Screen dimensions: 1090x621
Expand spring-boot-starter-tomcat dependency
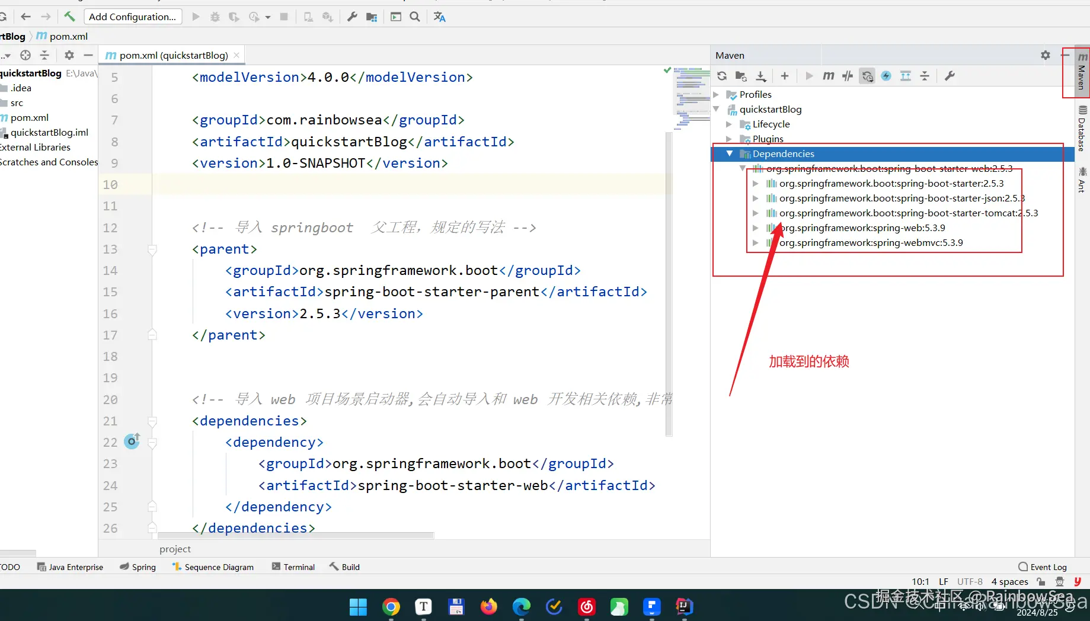pyautogui.click(x=755, y=213)
